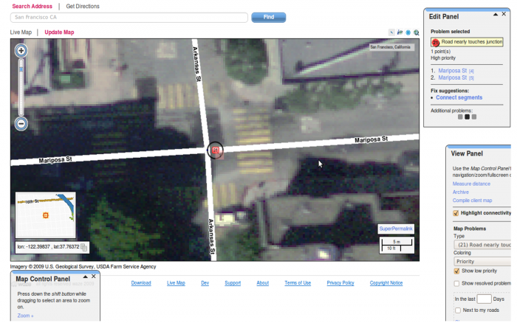Switch to the Live Map tab
Image resolution: width=517 pixels, height=323 pixels.
point(21,32)
